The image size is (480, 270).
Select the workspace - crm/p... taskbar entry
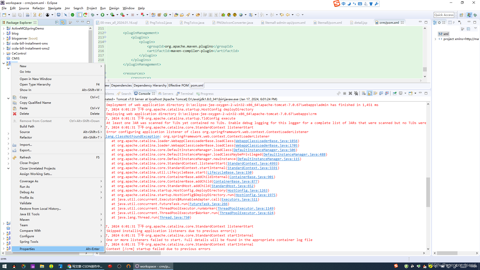point(153,266)
